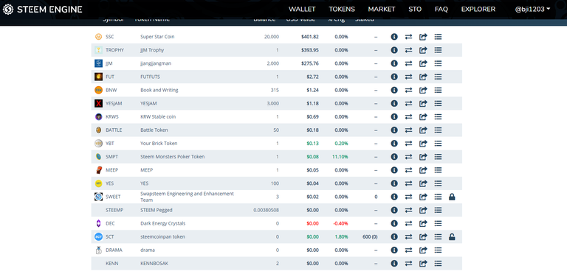Click the SCT blue token icon
The height and width of the screenshot is (274, 567).
click(98, 237)
